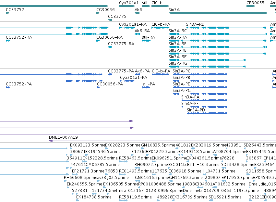276x202 pixels.
Task: Select the EK152228.5prime EST
Action: point(85,161)
